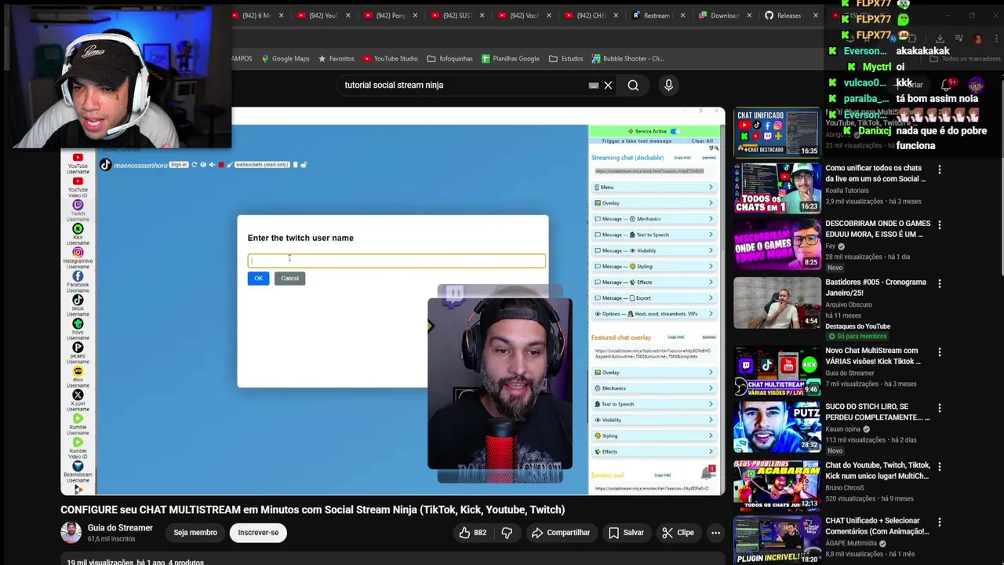This screenshot has height=565, width=1004.
Task: Choose the Twitch Username source icon
Action: (78, 205)
